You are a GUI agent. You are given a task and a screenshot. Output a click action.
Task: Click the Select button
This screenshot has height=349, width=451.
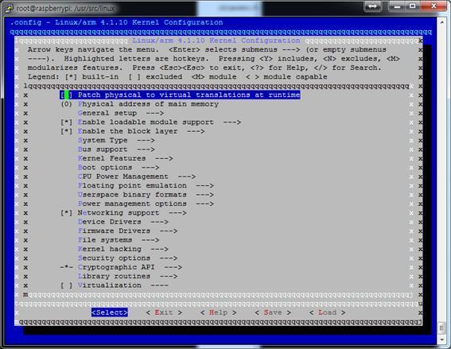(x=109, y=312)
